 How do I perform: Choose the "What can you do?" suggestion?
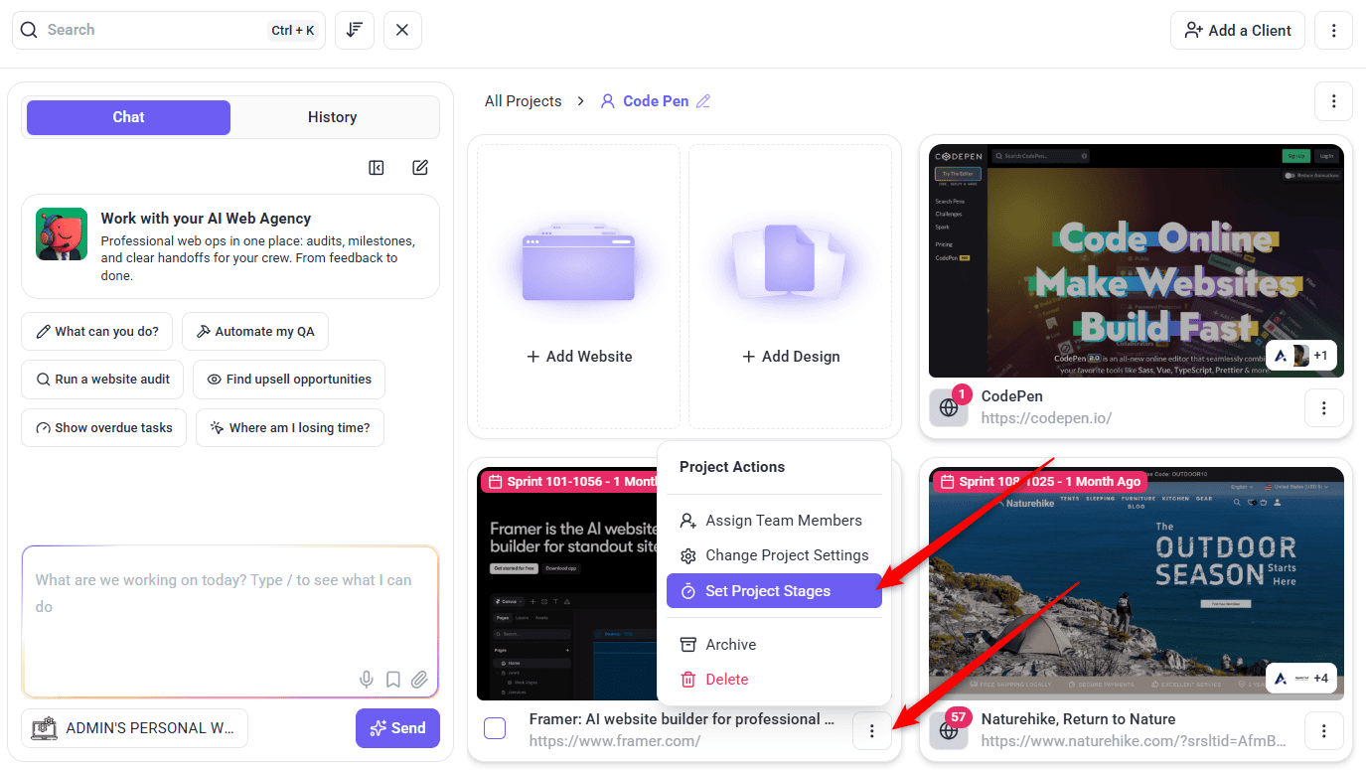97,332
